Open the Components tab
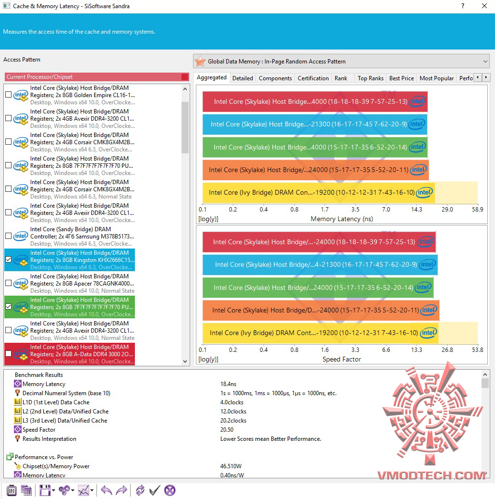This screenshot has width=495, height=499. coord(275,78)
